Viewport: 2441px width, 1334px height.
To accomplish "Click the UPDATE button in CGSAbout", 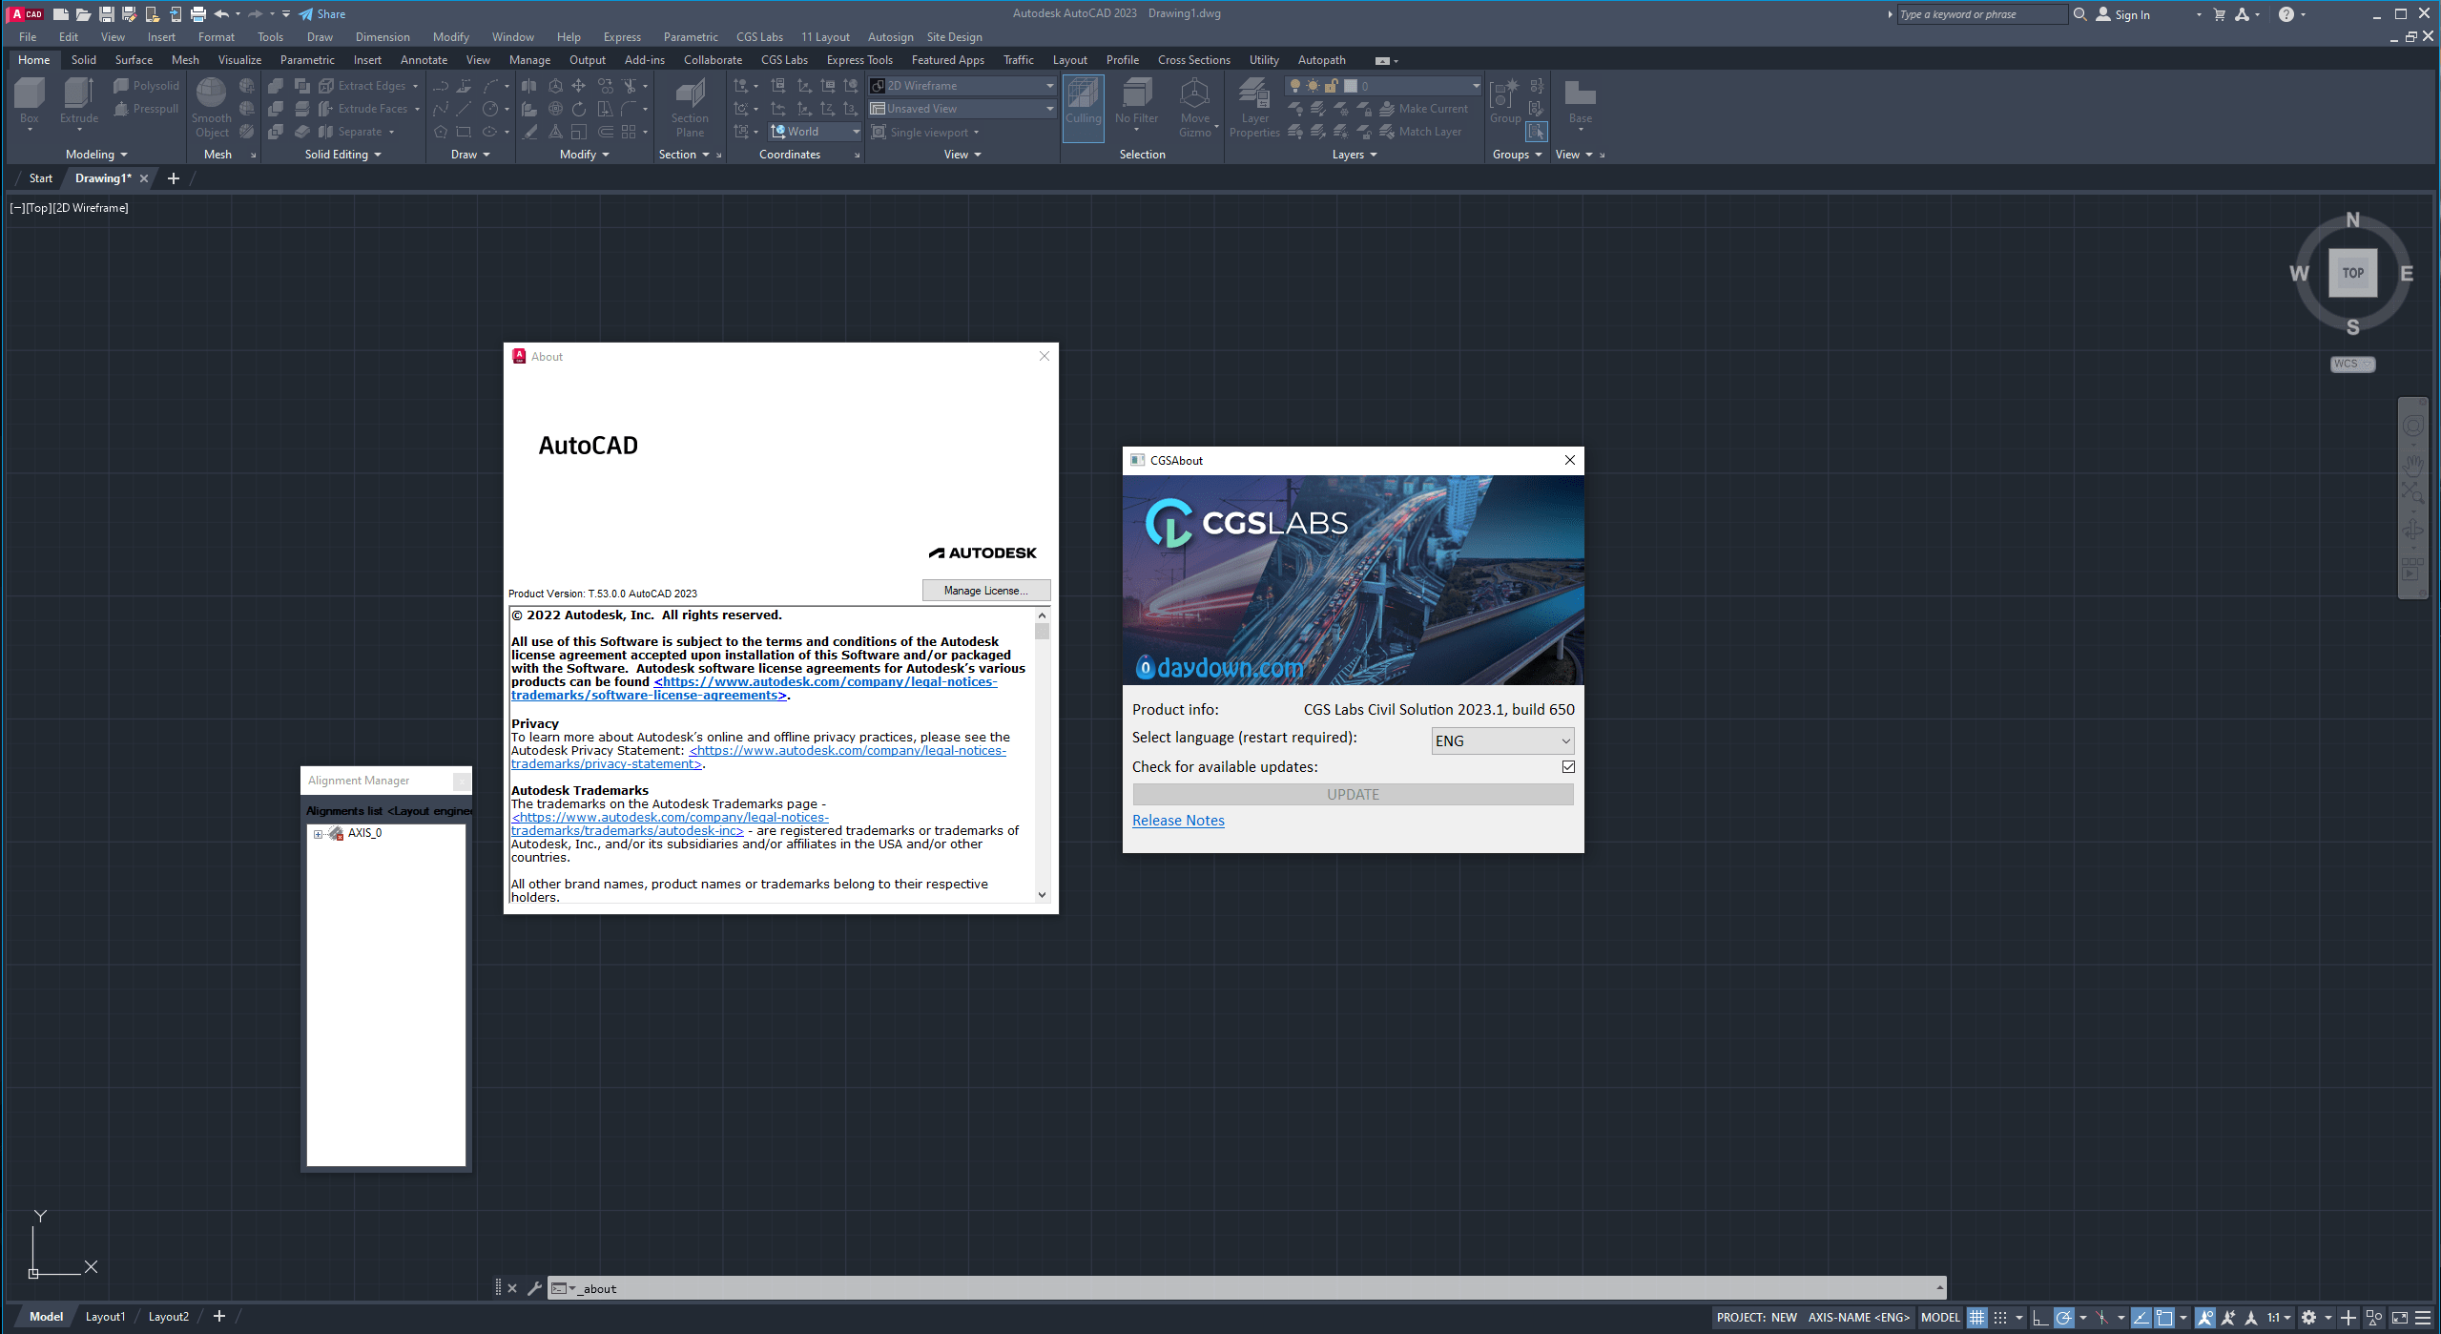I will pos(1352,795).
